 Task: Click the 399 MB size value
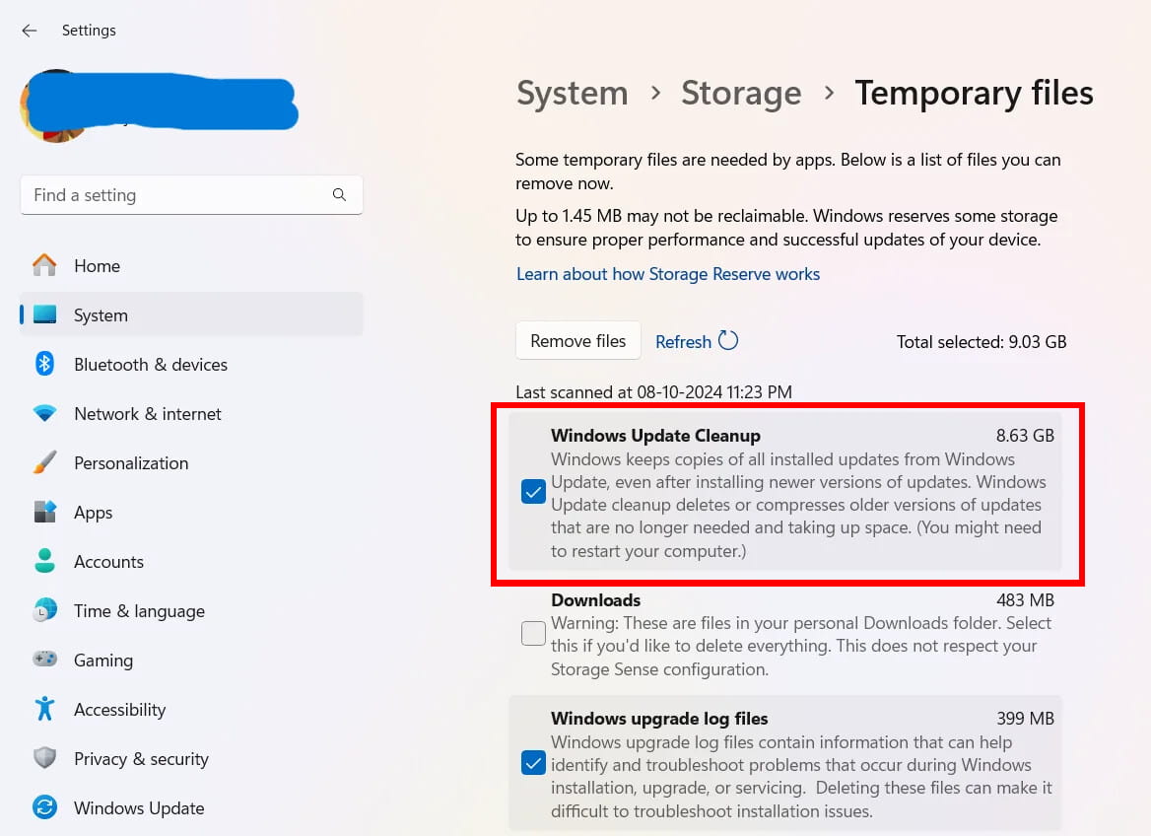1025,719
